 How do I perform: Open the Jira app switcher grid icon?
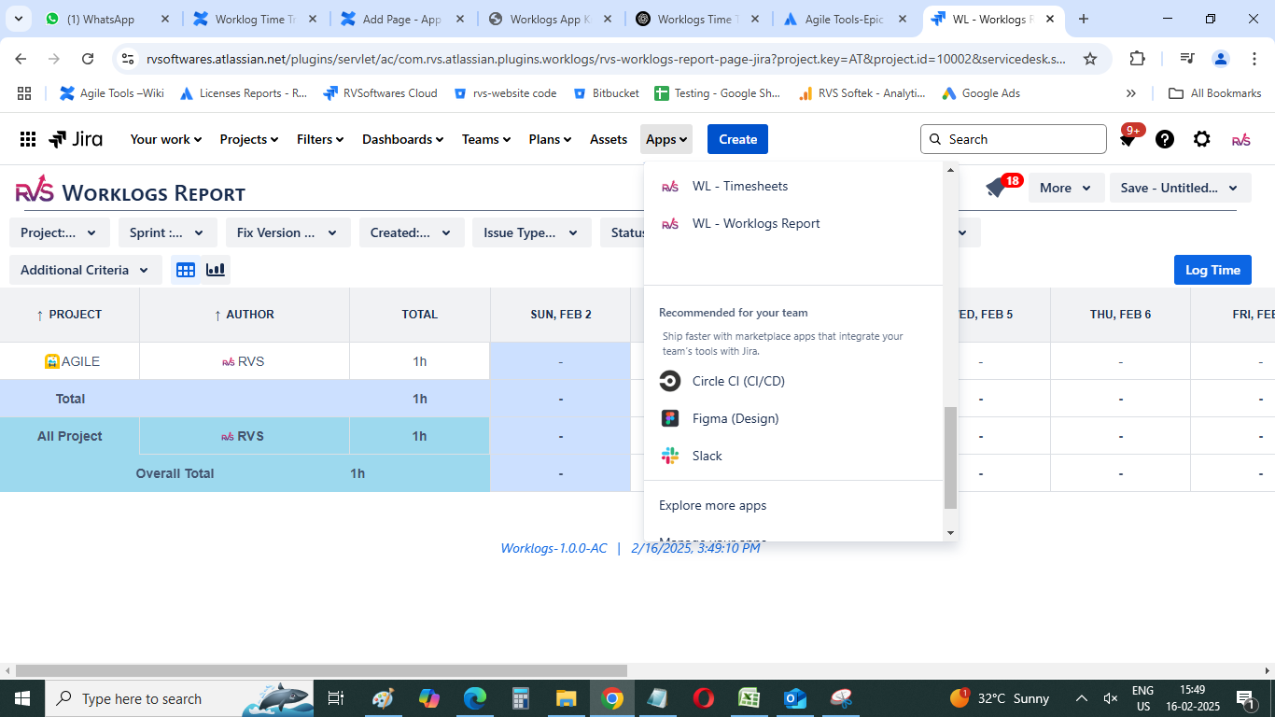coord(28,139)
